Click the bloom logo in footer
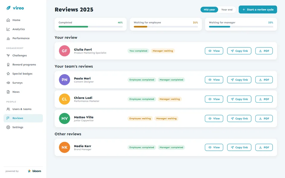 tap(34, 171)
